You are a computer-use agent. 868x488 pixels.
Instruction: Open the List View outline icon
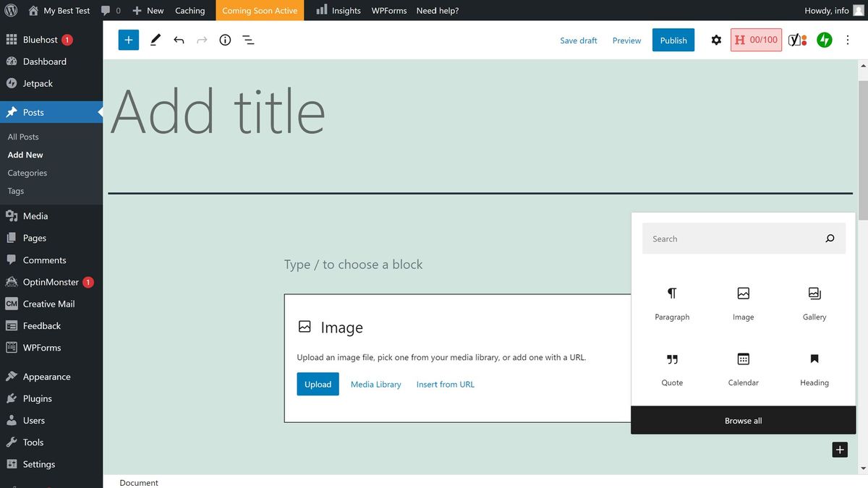tap(248, 40)
